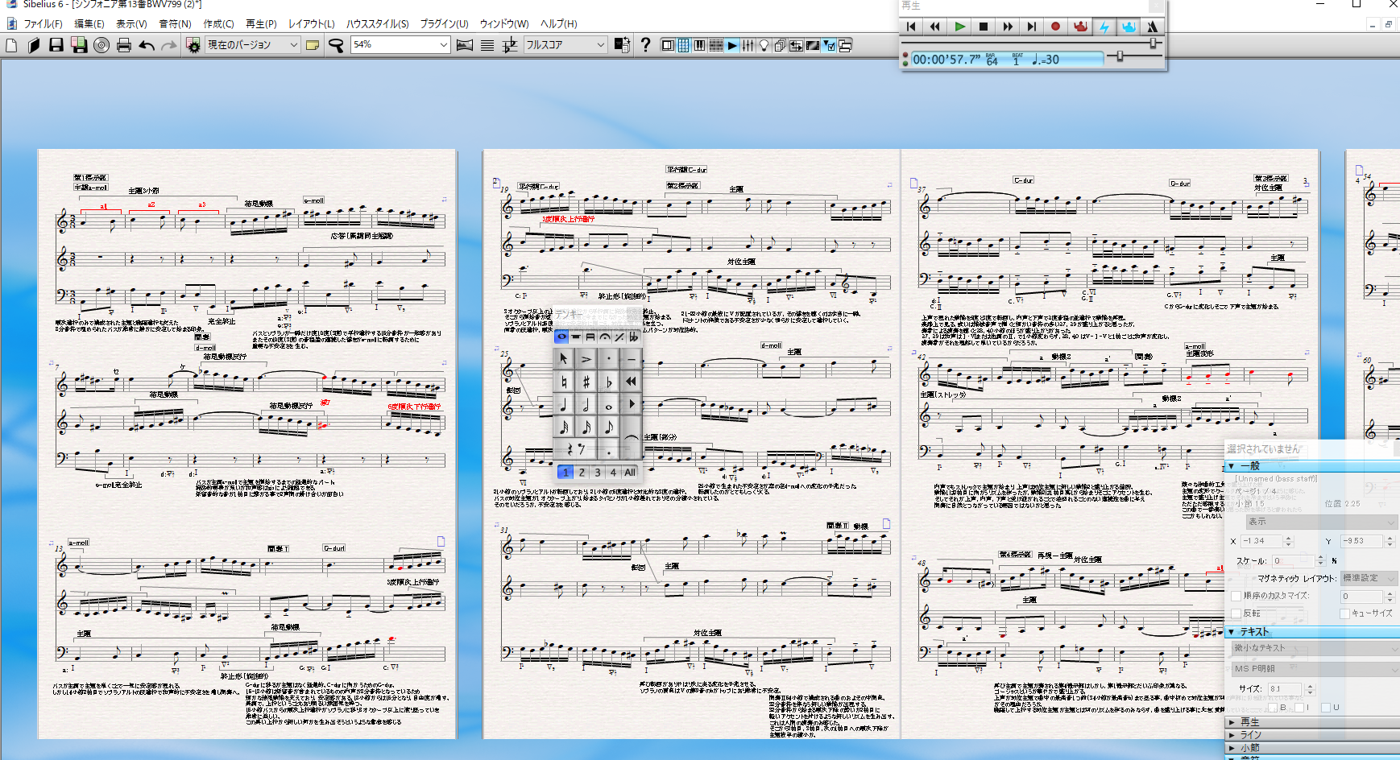
Task: Select the sharp accidental on the keypad
Action: (586, 382)
